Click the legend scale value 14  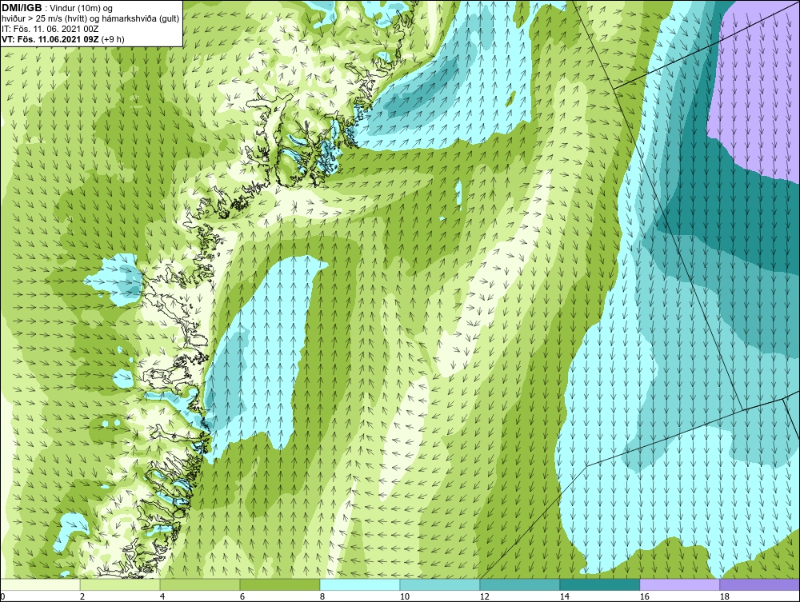[564, 596]
